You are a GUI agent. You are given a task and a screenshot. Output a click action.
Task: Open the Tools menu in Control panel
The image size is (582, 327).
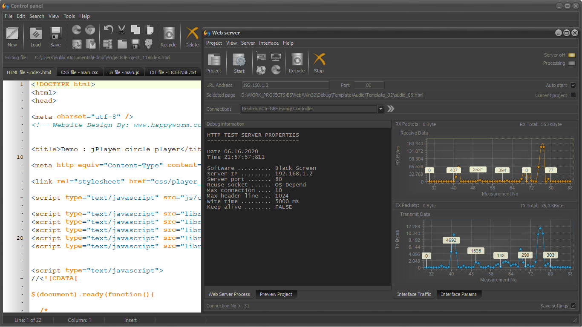pos(69,16)
